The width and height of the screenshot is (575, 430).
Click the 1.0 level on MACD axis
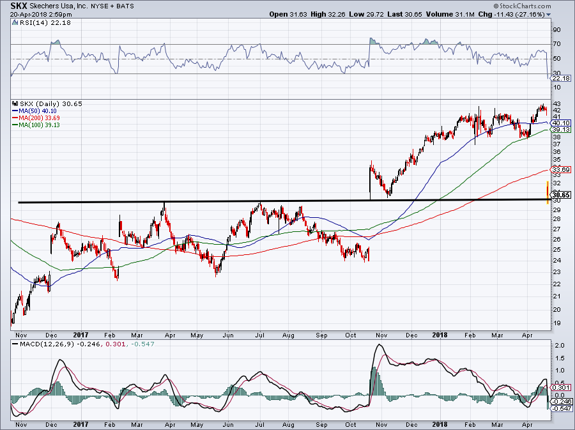(560, 371)
